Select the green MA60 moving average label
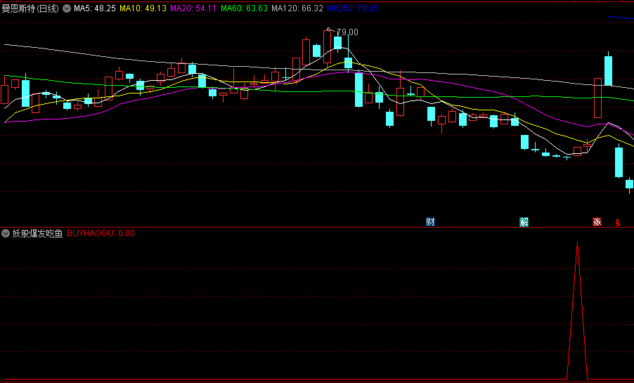Screen dimensions: 634x383 tap(244, 8)
